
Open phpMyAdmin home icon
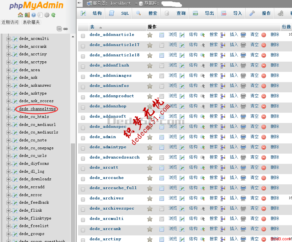point(20,15)
